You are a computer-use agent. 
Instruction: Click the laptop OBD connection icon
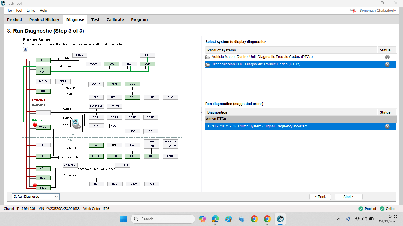click(76, 124)
